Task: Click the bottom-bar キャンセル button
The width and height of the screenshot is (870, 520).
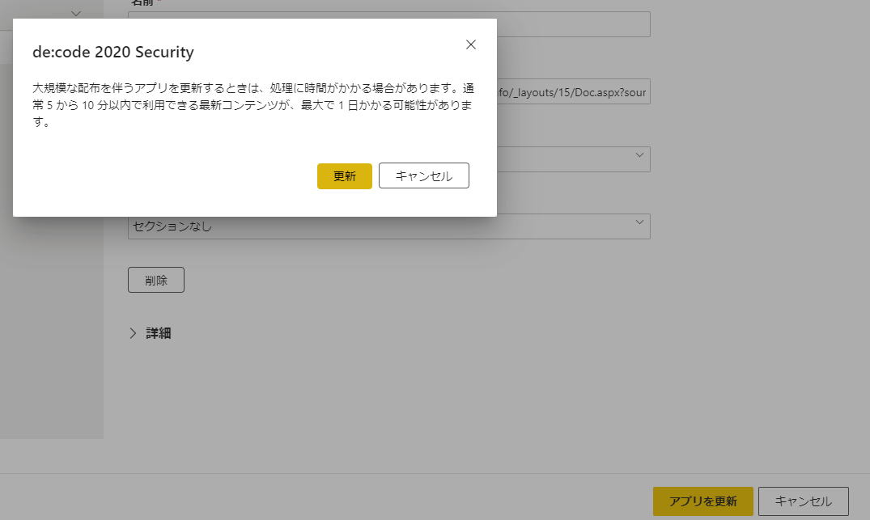Action: click(x=804, y=501)
